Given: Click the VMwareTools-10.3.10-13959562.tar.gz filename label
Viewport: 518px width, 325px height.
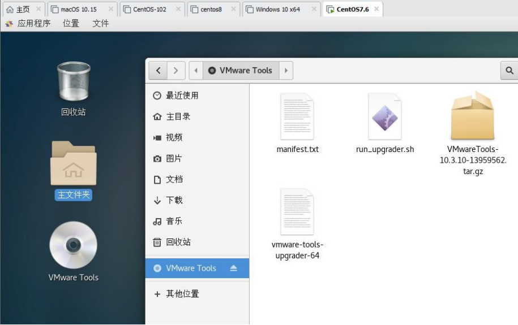Looking at the screenshot, I should [x=473, y=160].
